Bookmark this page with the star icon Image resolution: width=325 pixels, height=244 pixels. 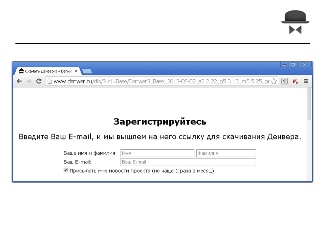273,81
